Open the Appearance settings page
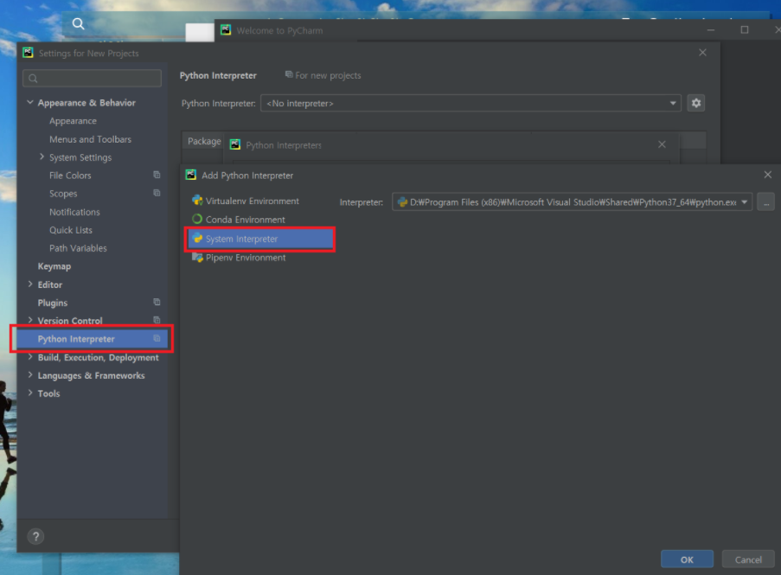 (x=73, y=121)
